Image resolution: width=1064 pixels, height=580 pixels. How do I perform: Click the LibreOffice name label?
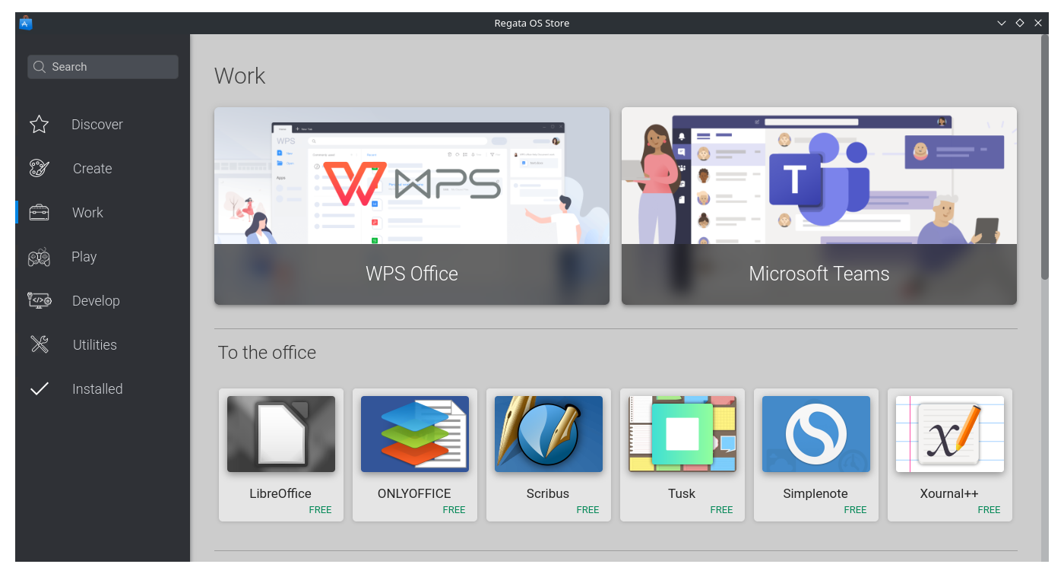click(x=280, y=493)
